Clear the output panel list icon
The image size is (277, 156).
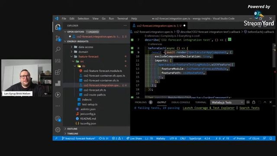tap(248, 102)
